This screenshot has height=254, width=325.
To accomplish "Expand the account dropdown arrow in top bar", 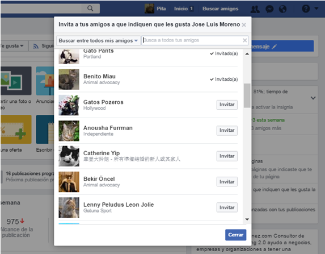I will point(316,9).
